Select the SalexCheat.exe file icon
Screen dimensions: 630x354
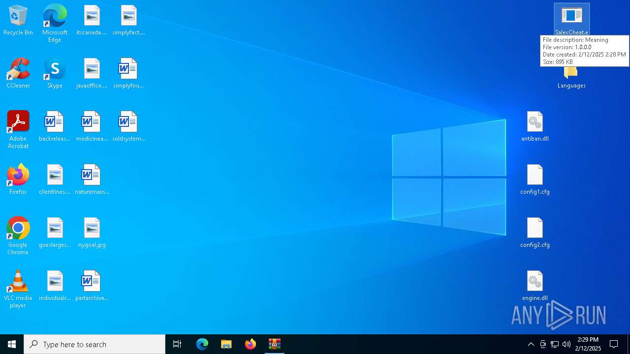571,20
